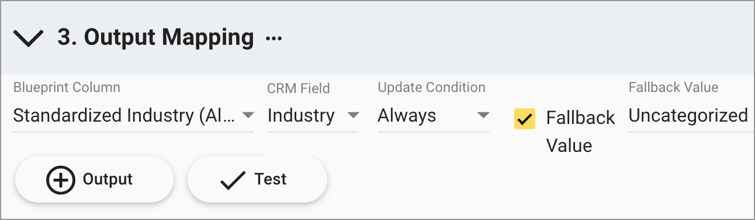Image resolution: width=755 pixels, height=220 pixels.
Task: Click the Fallback Value field label
Action: point(673,88)
